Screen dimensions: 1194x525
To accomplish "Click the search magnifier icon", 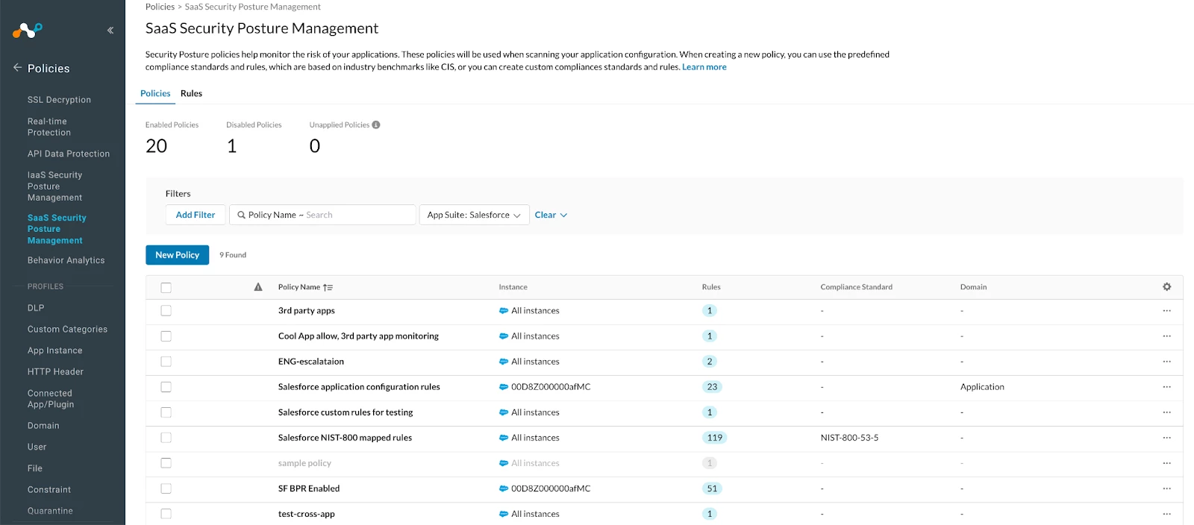I will [x=241, y=215].
